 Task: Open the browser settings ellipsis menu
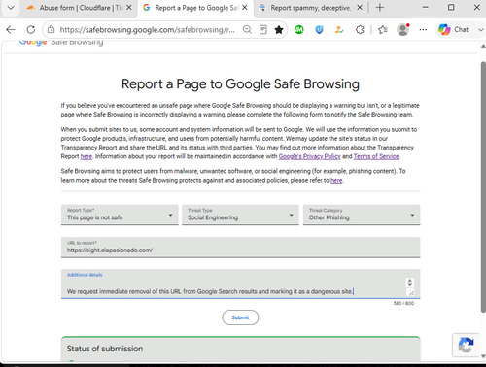click(x=423, y=30)
